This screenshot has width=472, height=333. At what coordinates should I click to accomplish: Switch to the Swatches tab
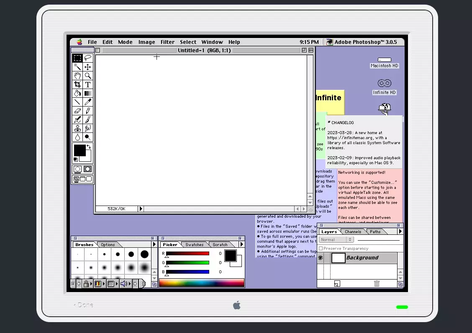(x=195, y=245)
